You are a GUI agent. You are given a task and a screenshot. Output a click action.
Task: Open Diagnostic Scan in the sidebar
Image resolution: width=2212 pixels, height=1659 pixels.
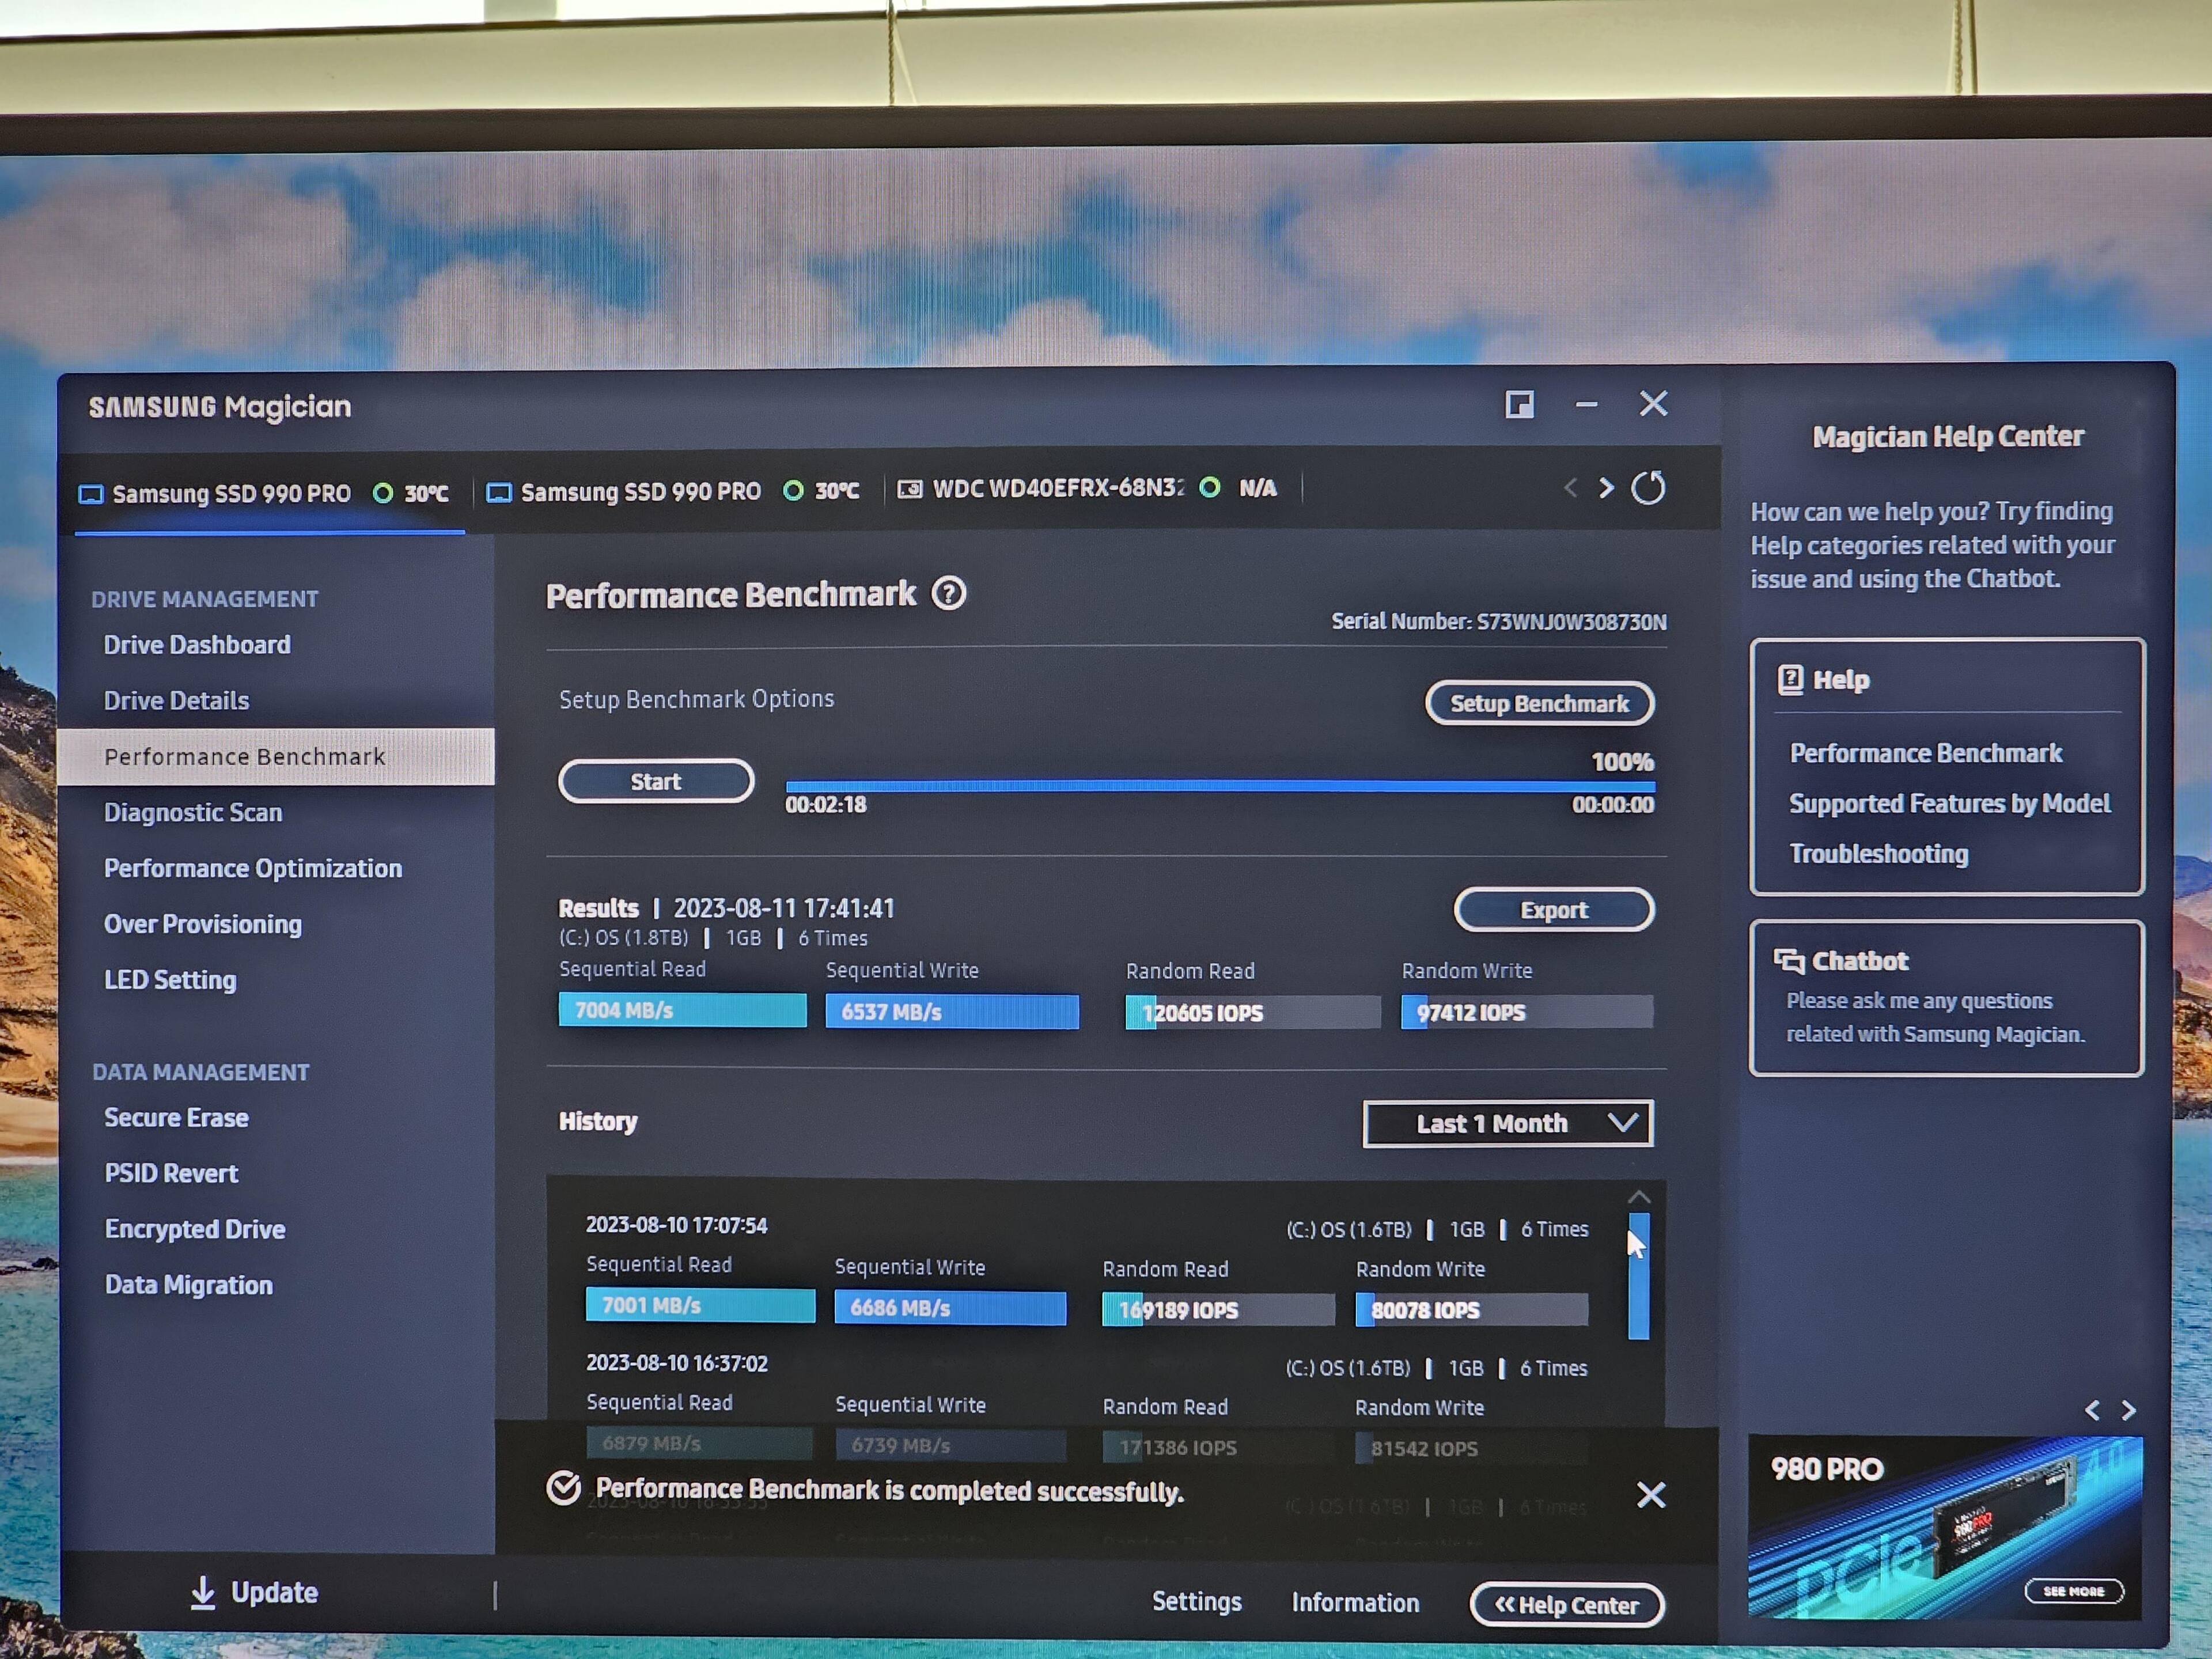click(x=193, y=812)
